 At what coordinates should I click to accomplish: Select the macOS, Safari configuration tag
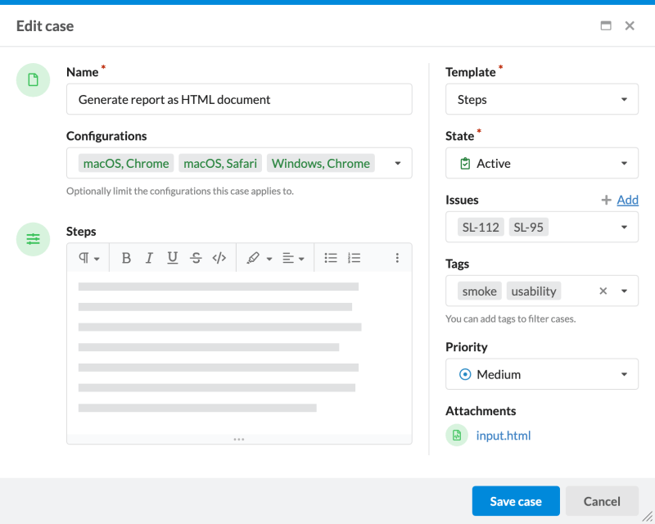220,164
